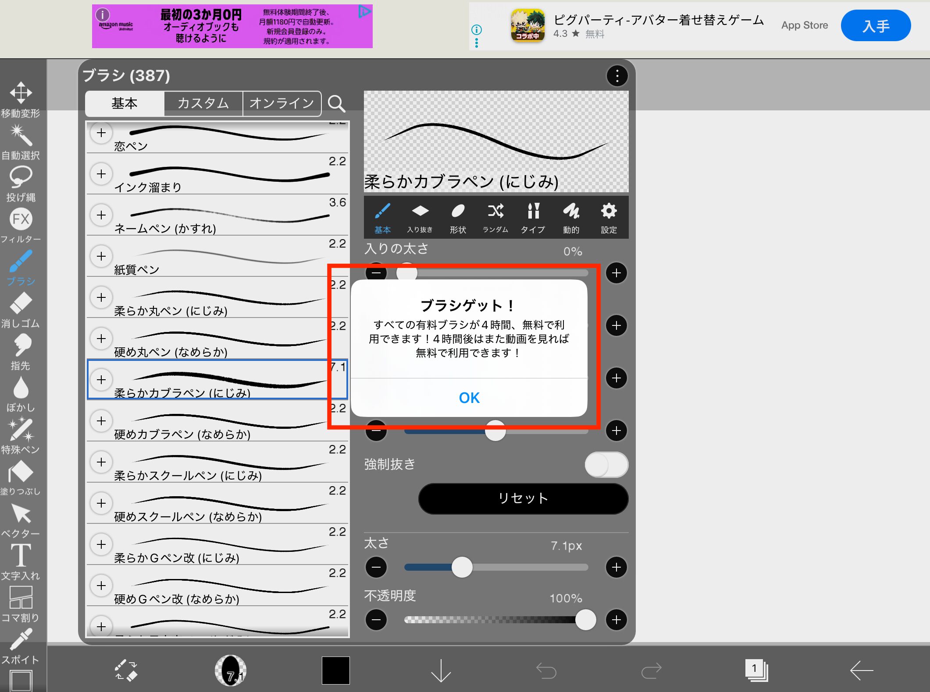Open the layers icon showing 1
The width and height of the screenshot is (930, 692).
(756, 671)
